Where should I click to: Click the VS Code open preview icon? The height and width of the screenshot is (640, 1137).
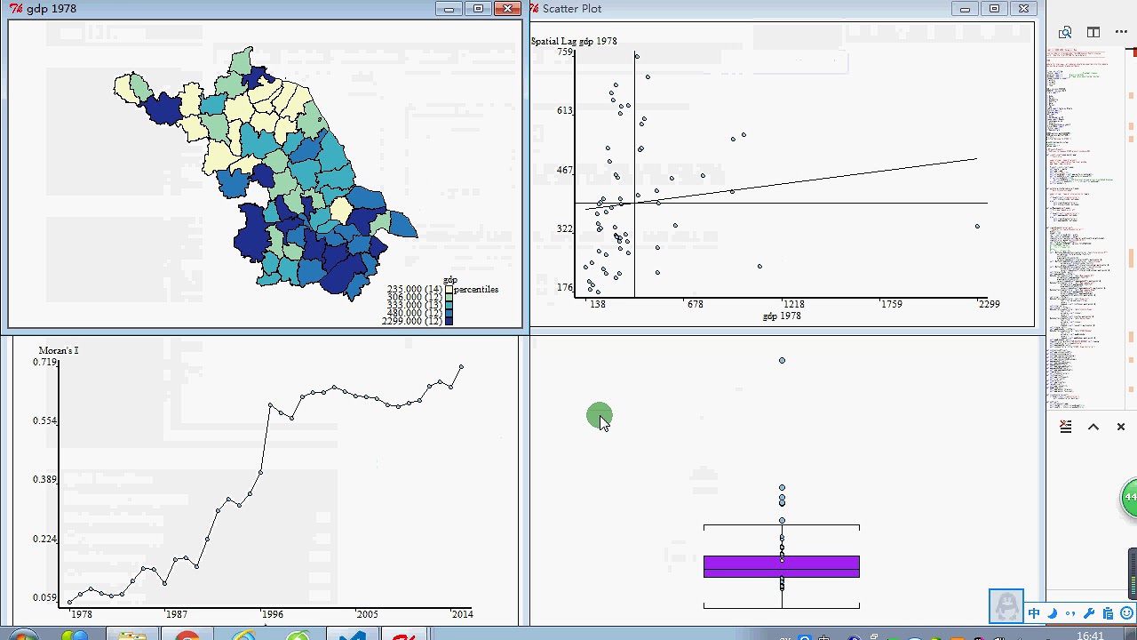click(x=1065, y=32)
